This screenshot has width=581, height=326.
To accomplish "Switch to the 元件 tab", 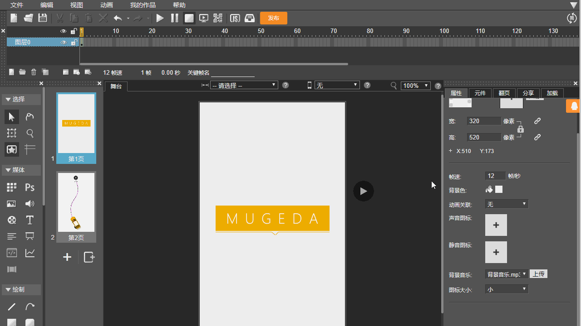I will (x=480, y=93).
